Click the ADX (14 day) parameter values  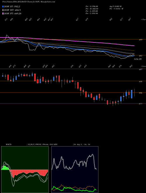click(x=81, y=144)
